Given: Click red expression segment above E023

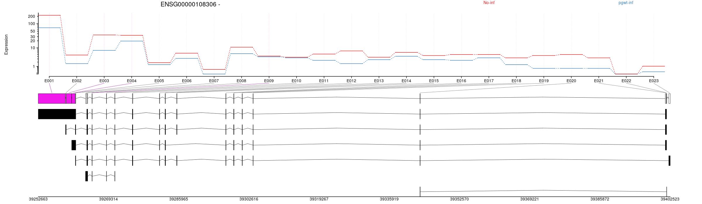Looking at the screenshot, I should click(x=654, y=66).
